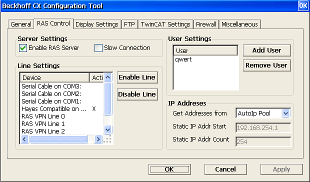
Task: Switch to the General tab
Action: pyautogui.click(x=21, y=24)
